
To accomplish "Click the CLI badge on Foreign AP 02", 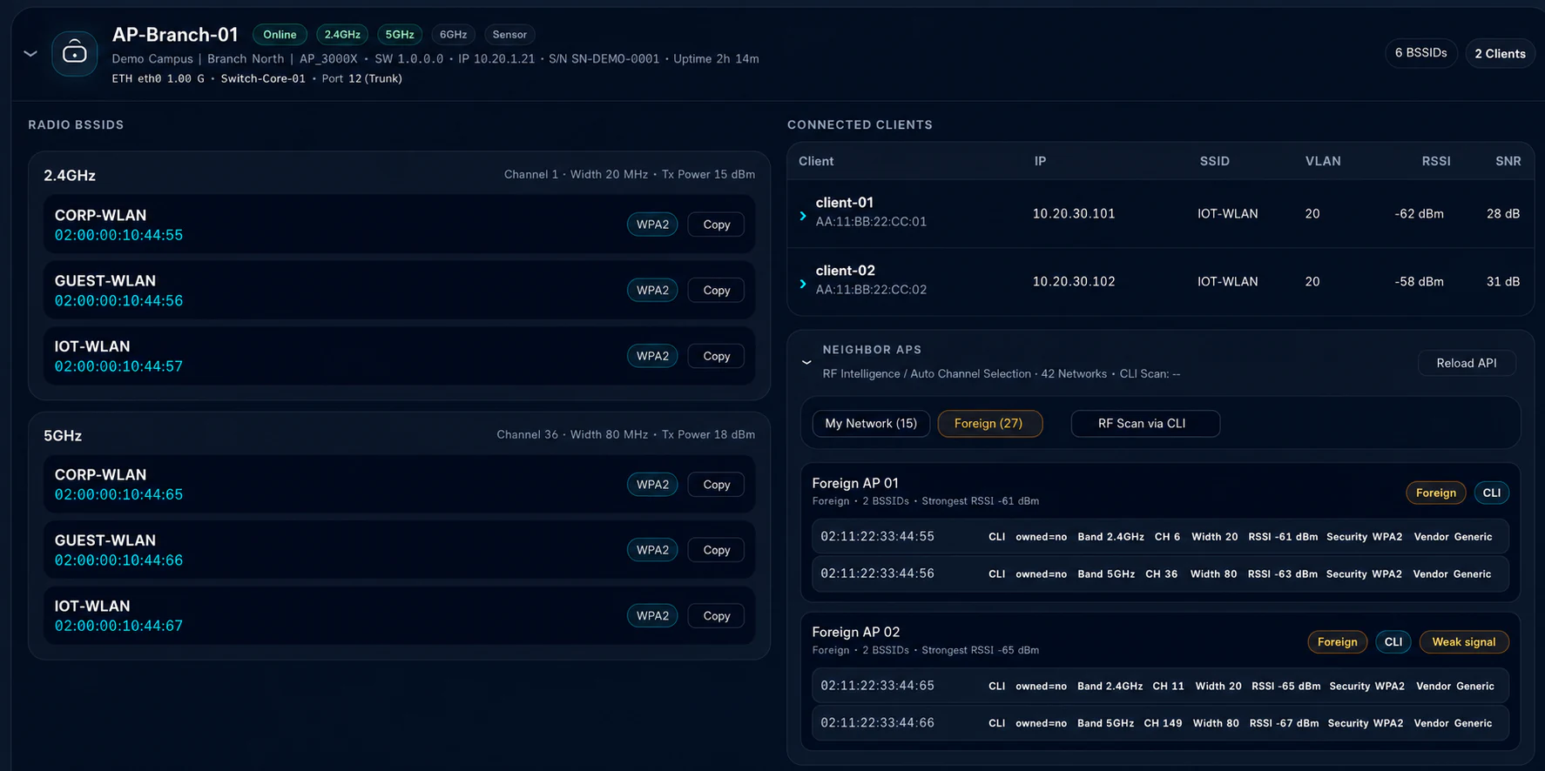I will (1393, 642).
